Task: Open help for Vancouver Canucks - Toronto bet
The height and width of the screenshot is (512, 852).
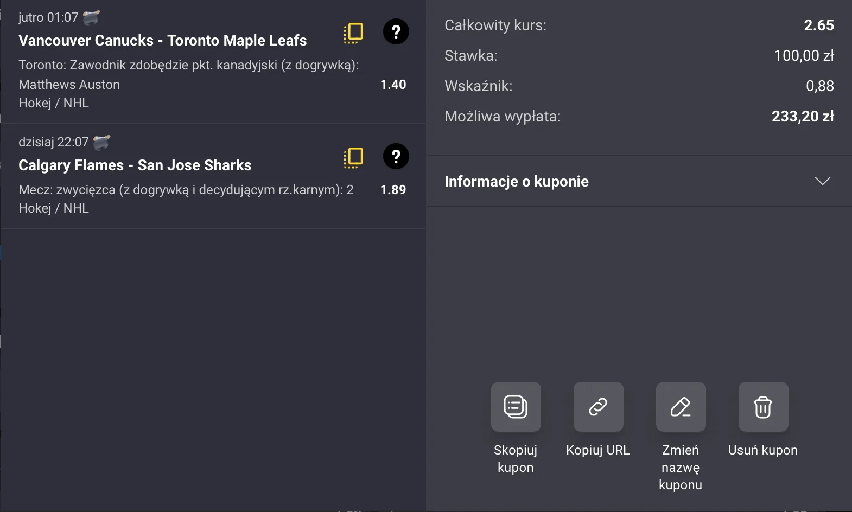Action: click(x=396, y=32)
